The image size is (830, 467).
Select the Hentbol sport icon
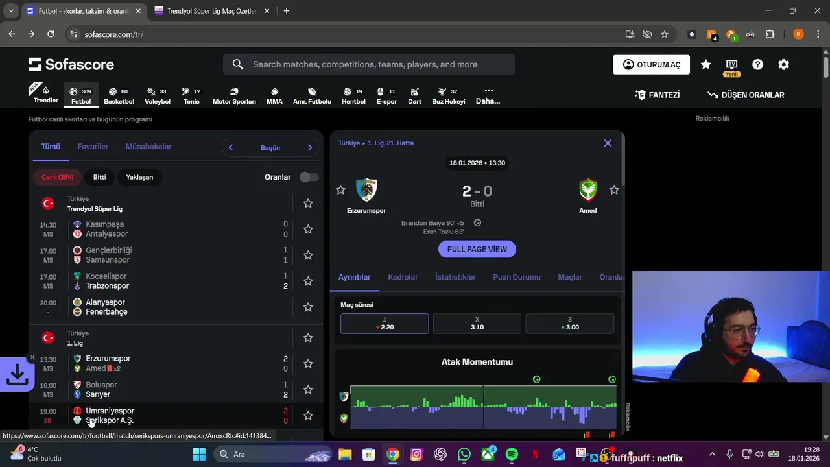353,95
